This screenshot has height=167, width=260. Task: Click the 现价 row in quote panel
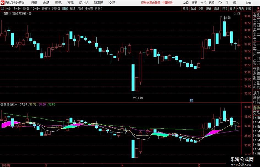256,69
